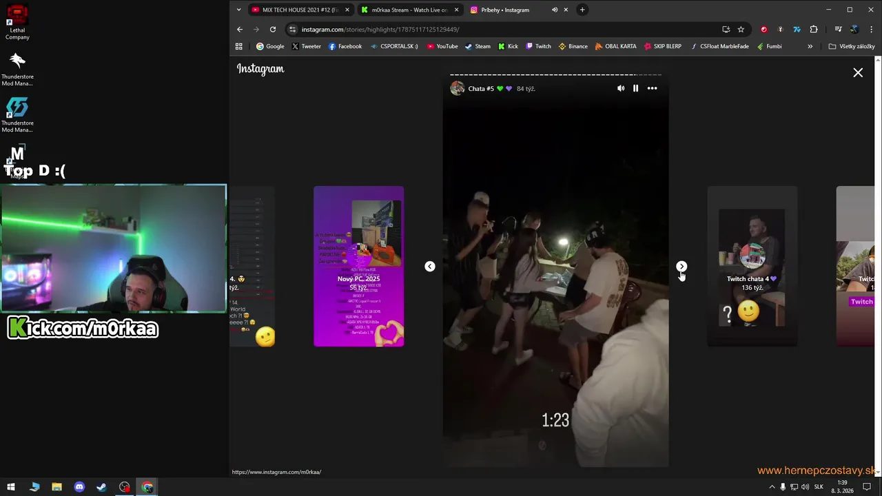Viewport: 882px width, 496px height.
Task: Open the CSFloat MarbleFade bookmark
Action: pyautogui.click(x=719, y=46)
